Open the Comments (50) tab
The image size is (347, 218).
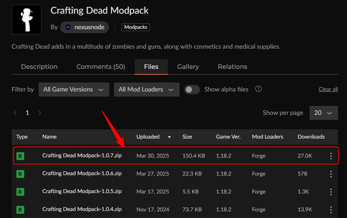tap(101, 67)
